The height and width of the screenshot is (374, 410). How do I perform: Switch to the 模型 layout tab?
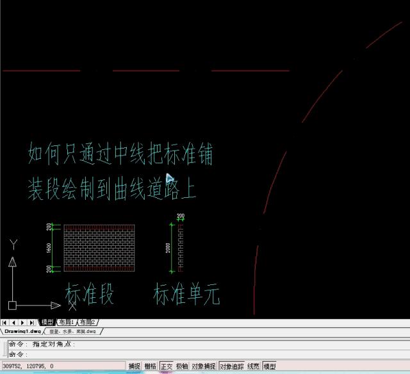(47, 322)
